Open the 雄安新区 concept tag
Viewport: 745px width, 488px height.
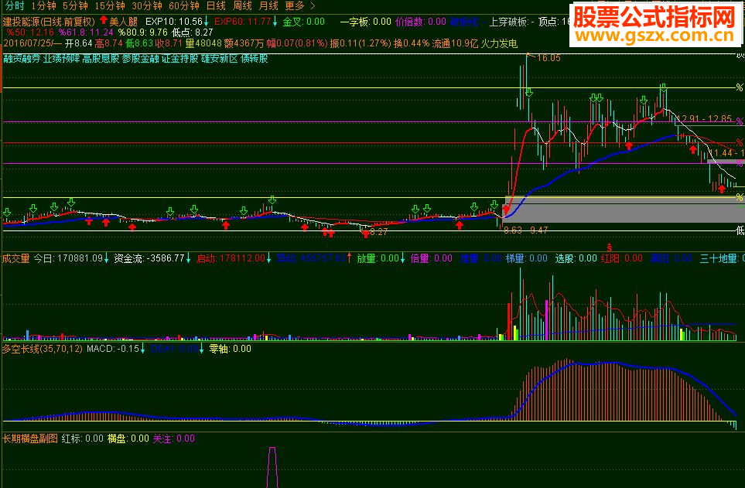(219, 59)
